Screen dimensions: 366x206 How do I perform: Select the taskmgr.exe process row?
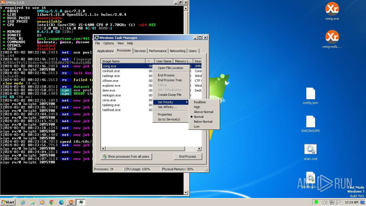click(x=127, y=76)
